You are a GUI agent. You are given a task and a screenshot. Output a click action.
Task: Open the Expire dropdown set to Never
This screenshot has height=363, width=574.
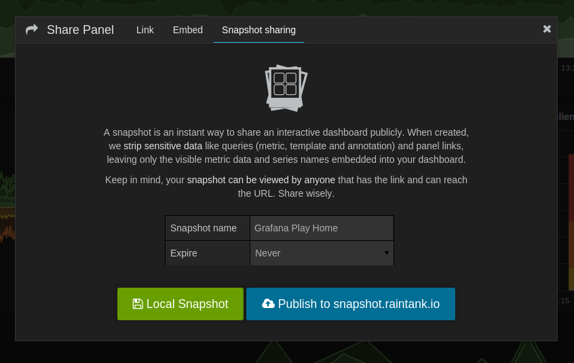point(322,253)
